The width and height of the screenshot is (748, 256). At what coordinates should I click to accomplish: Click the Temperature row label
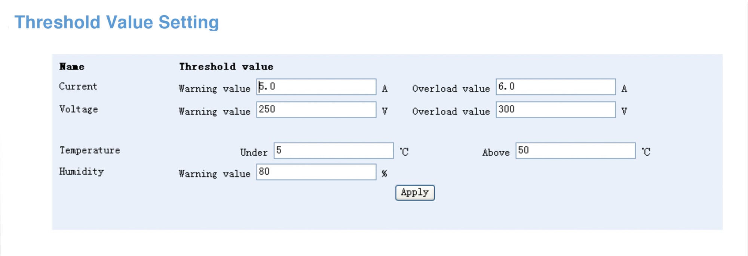click(x=90, y=150)
